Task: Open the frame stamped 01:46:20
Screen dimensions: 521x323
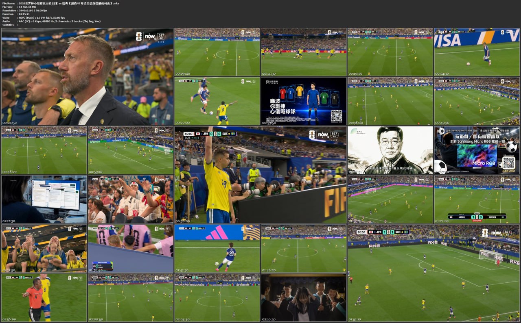Action: pyautogui.click(x=304, y=249)
